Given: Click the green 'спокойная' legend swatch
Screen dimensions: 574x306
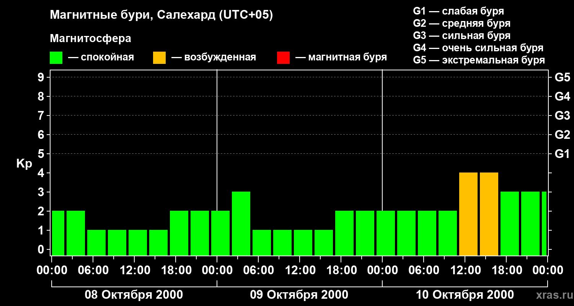Looking at the screenshot, I should click(56, 58).
